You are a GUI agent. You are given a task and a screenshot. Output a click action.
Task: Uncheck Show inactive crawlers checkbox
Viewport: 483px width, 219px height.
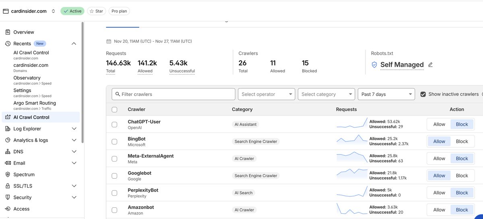click(423, 94)
